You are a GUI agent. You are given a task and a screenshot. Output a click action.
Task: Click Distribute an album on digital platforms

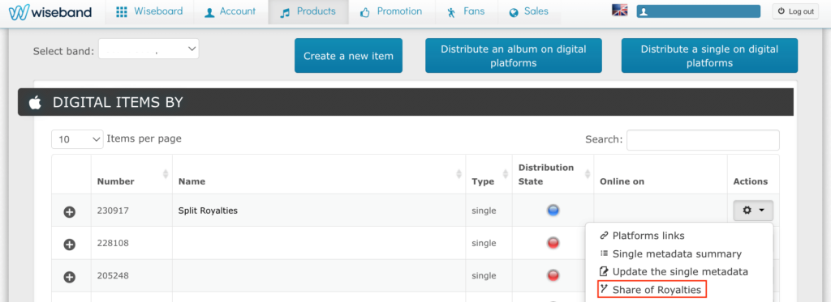pyautogui.click(x=514, y=56)
